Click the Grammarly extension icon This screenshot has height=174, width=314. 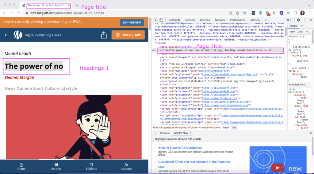pyautogui.click(x=260, y=13)
